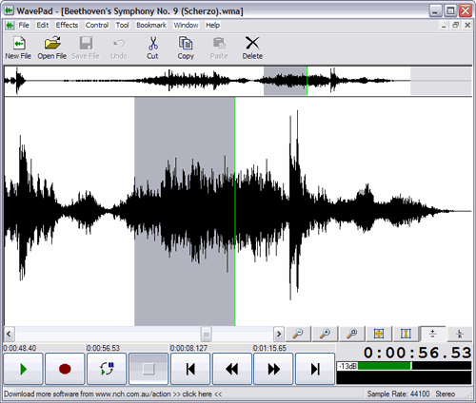Start playback with the green play button

23,369
